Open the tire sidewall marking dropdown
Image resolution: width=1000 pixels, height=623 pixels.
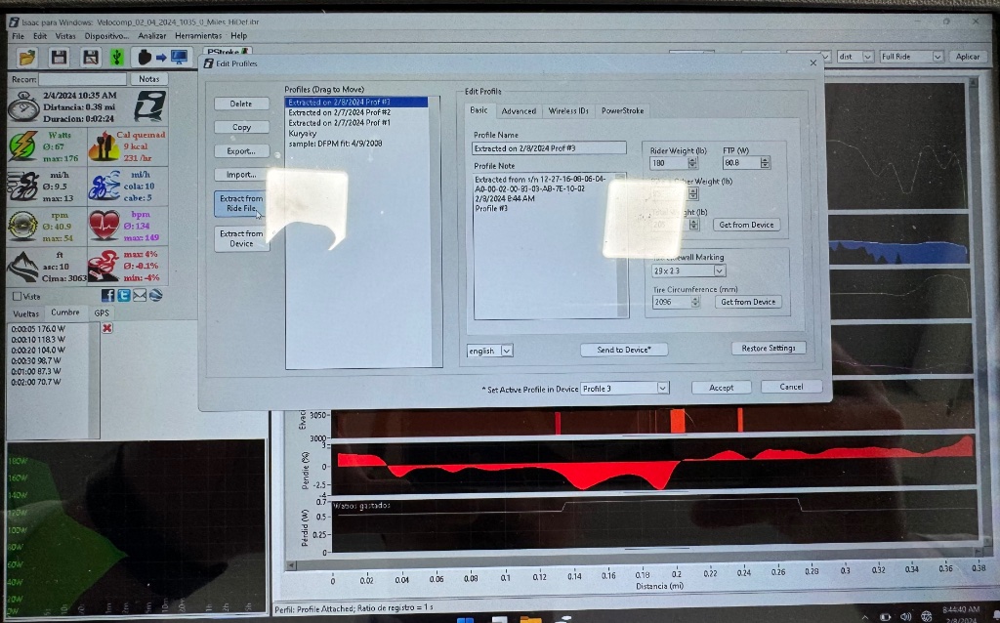(688, 270)
